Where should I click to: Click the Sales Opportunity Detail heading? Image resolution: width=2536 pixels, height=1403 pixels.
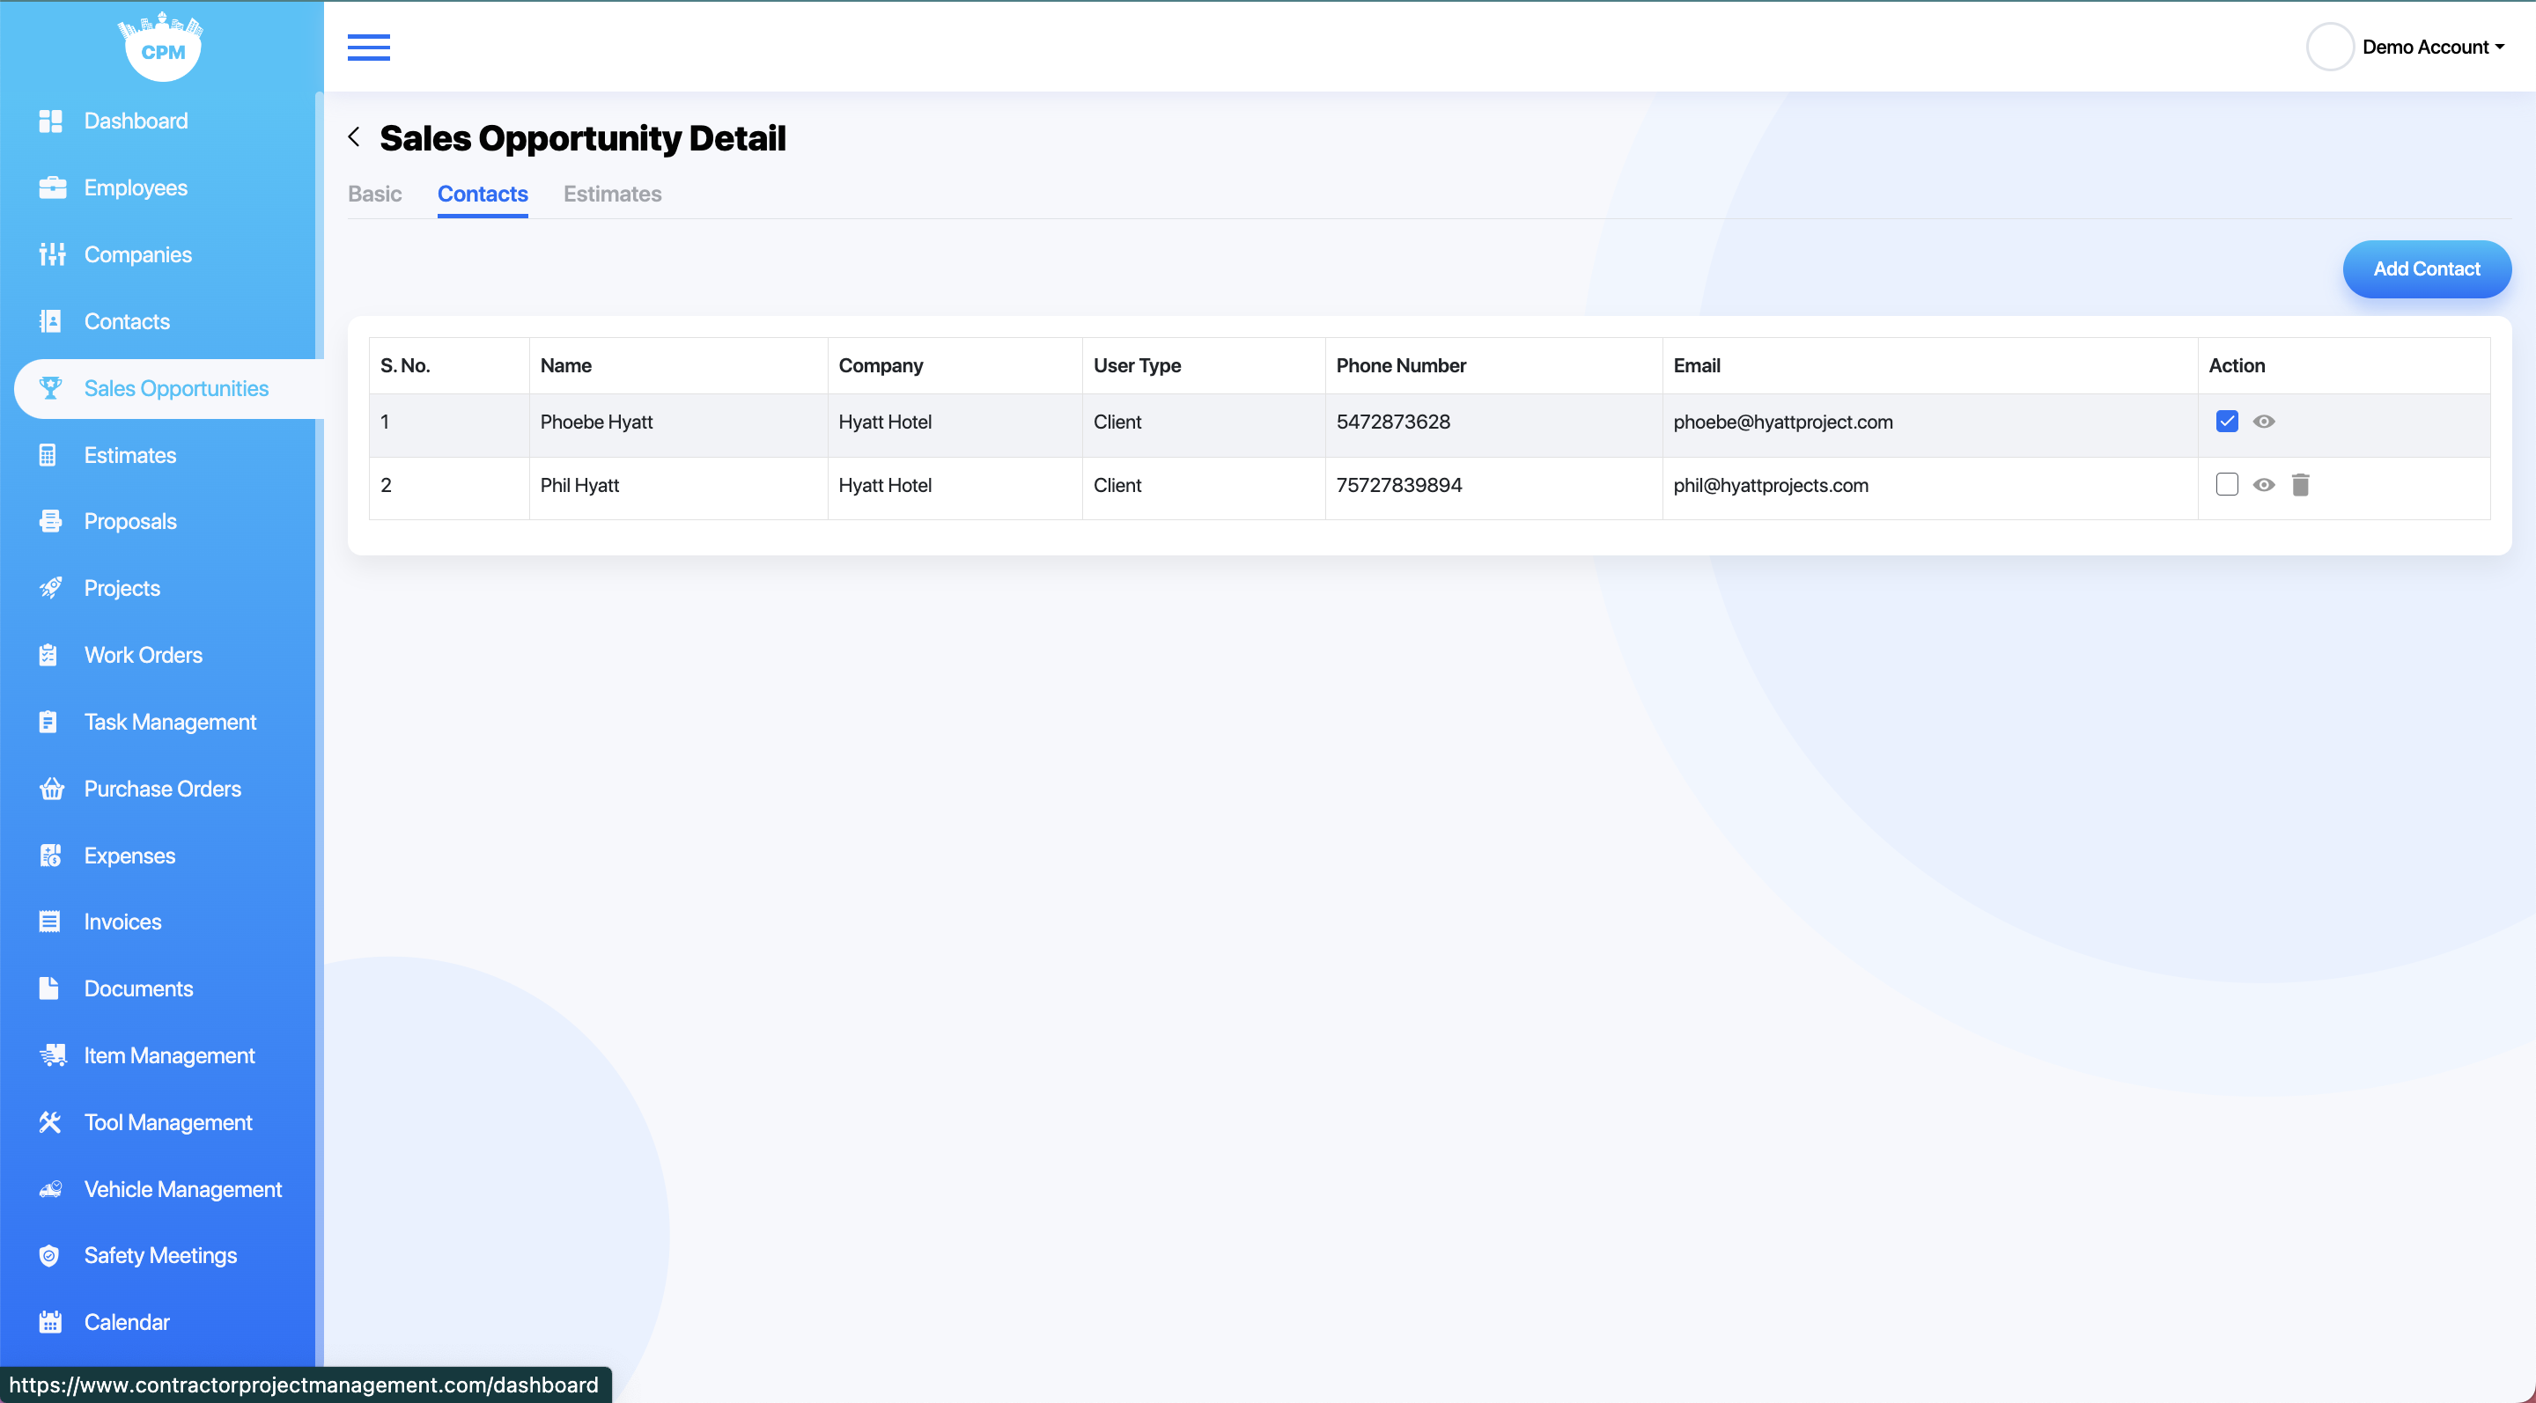[x=583, y=137]
